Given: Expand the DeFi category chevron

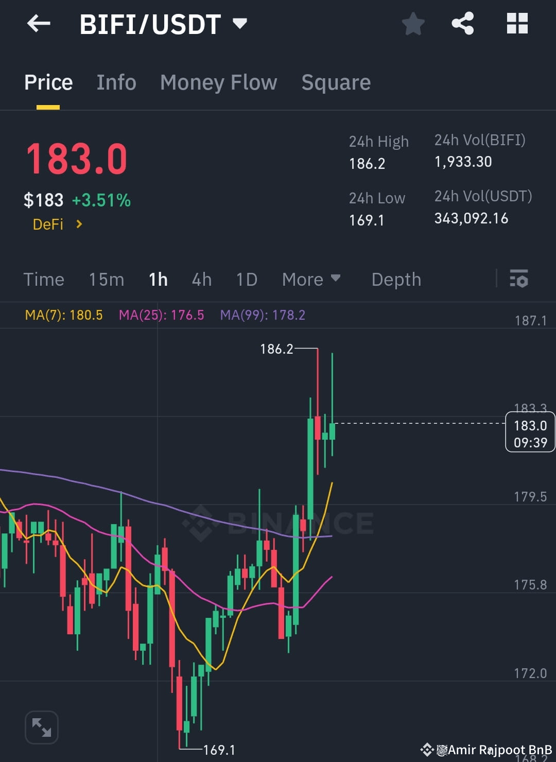Looking at the screenshot, I should coord(80,224).
